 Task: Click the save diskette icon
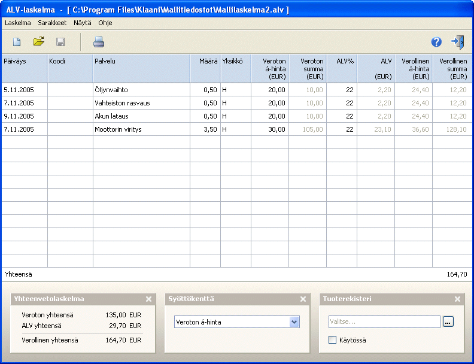tap(60, 42)
